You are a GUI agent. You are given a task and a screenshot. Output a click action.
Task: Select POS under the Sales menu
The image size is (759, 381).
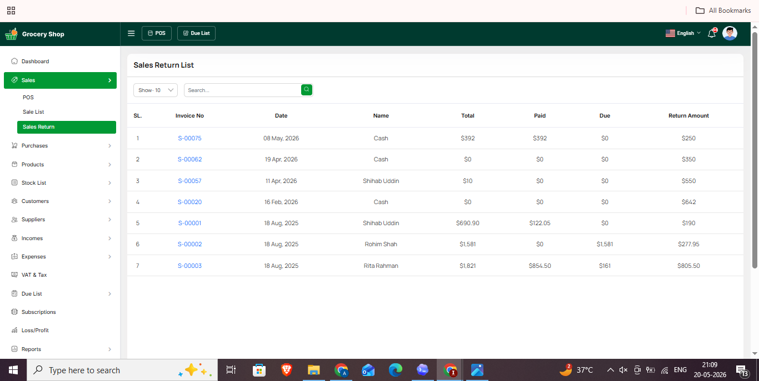(x=28, y=98)
